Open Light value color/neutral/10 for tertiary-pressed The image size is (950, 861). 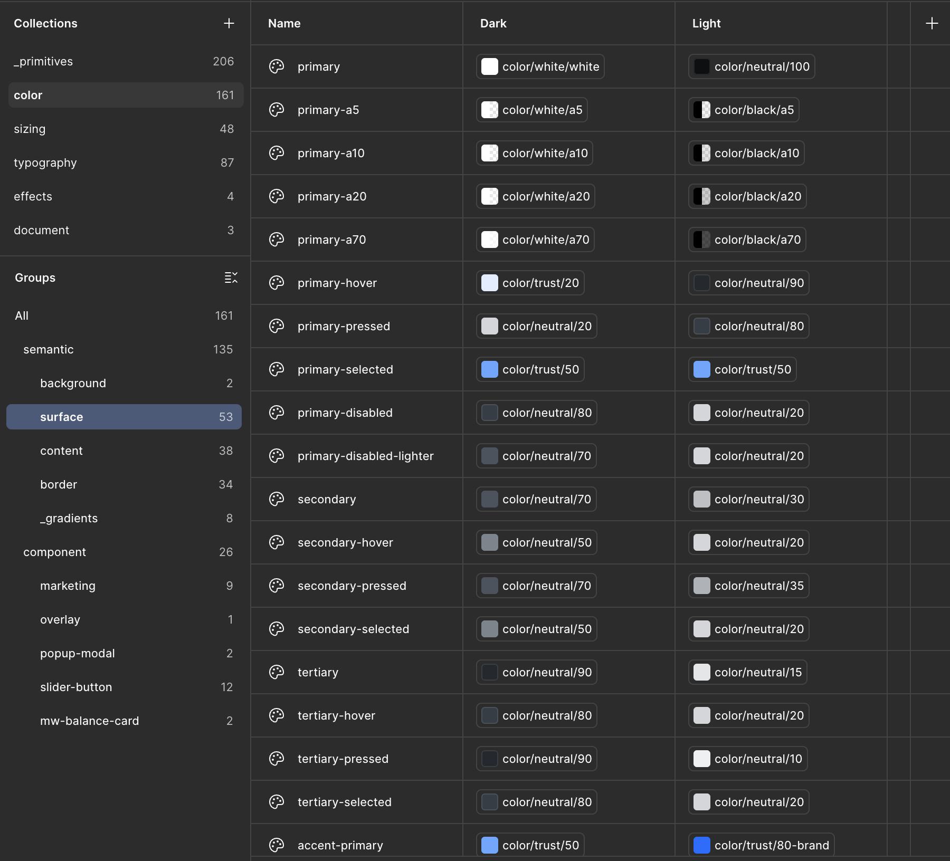pyautogui.click(x=748, y=759)
